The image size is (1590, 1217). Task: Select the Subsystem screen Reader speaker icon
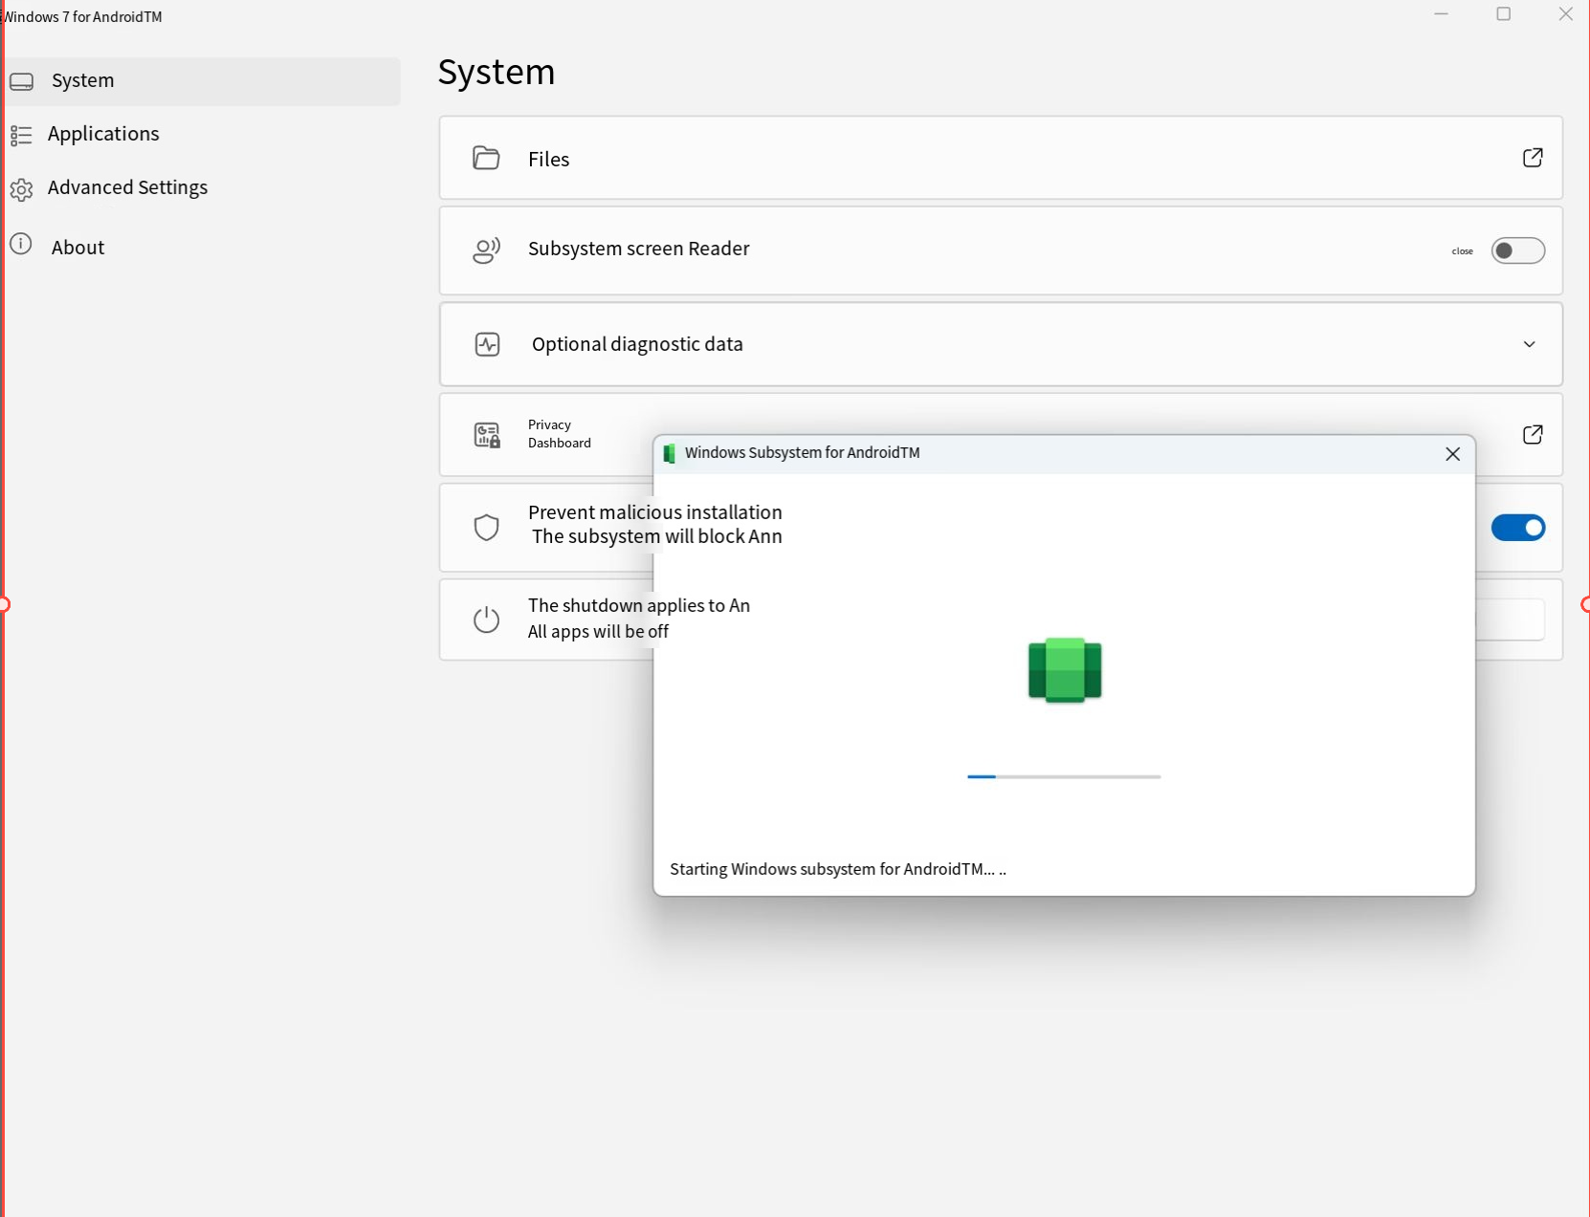coord(487,250)
